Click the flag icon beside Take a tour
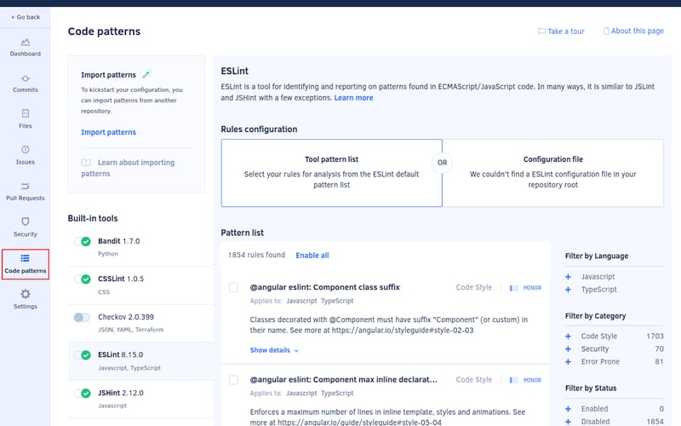Viewport: 681px width, 426px height. coord(541,31)
